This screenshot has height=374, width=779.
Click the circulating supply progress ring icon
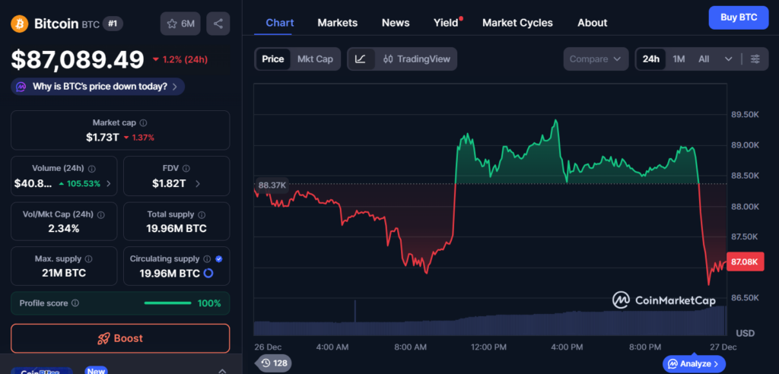(x=208, y=273)
